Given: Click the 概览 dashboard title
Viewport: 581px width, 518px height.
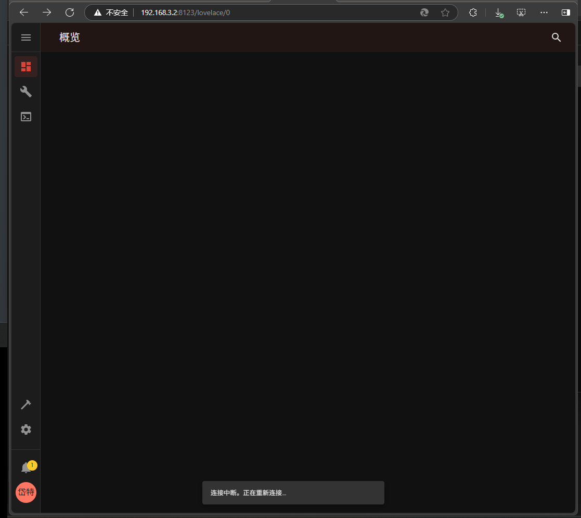Looking at the screenshot, I should (70, 37).
